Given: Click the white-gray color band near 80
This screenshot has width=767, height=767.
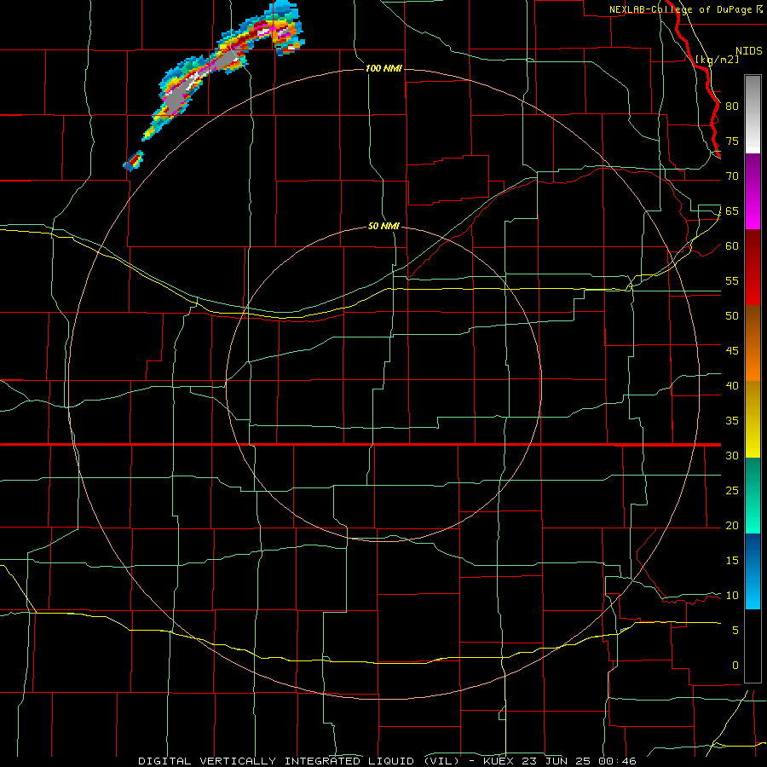Looking at the screenshot, I should pyautogui.click(x=753, y=114).
